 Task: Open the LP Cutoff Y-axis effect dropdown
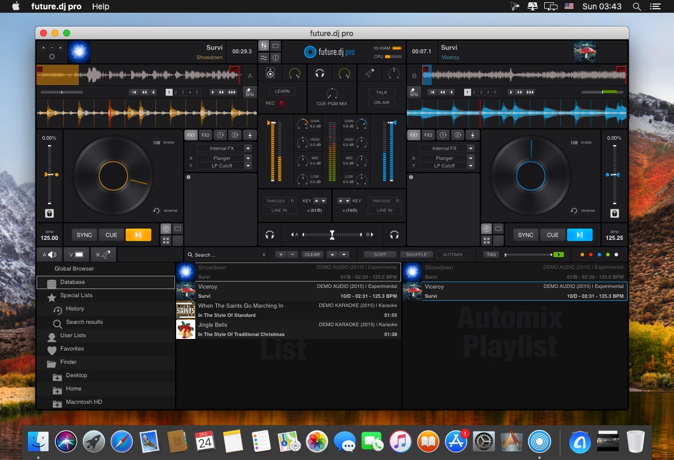(222, 166)
